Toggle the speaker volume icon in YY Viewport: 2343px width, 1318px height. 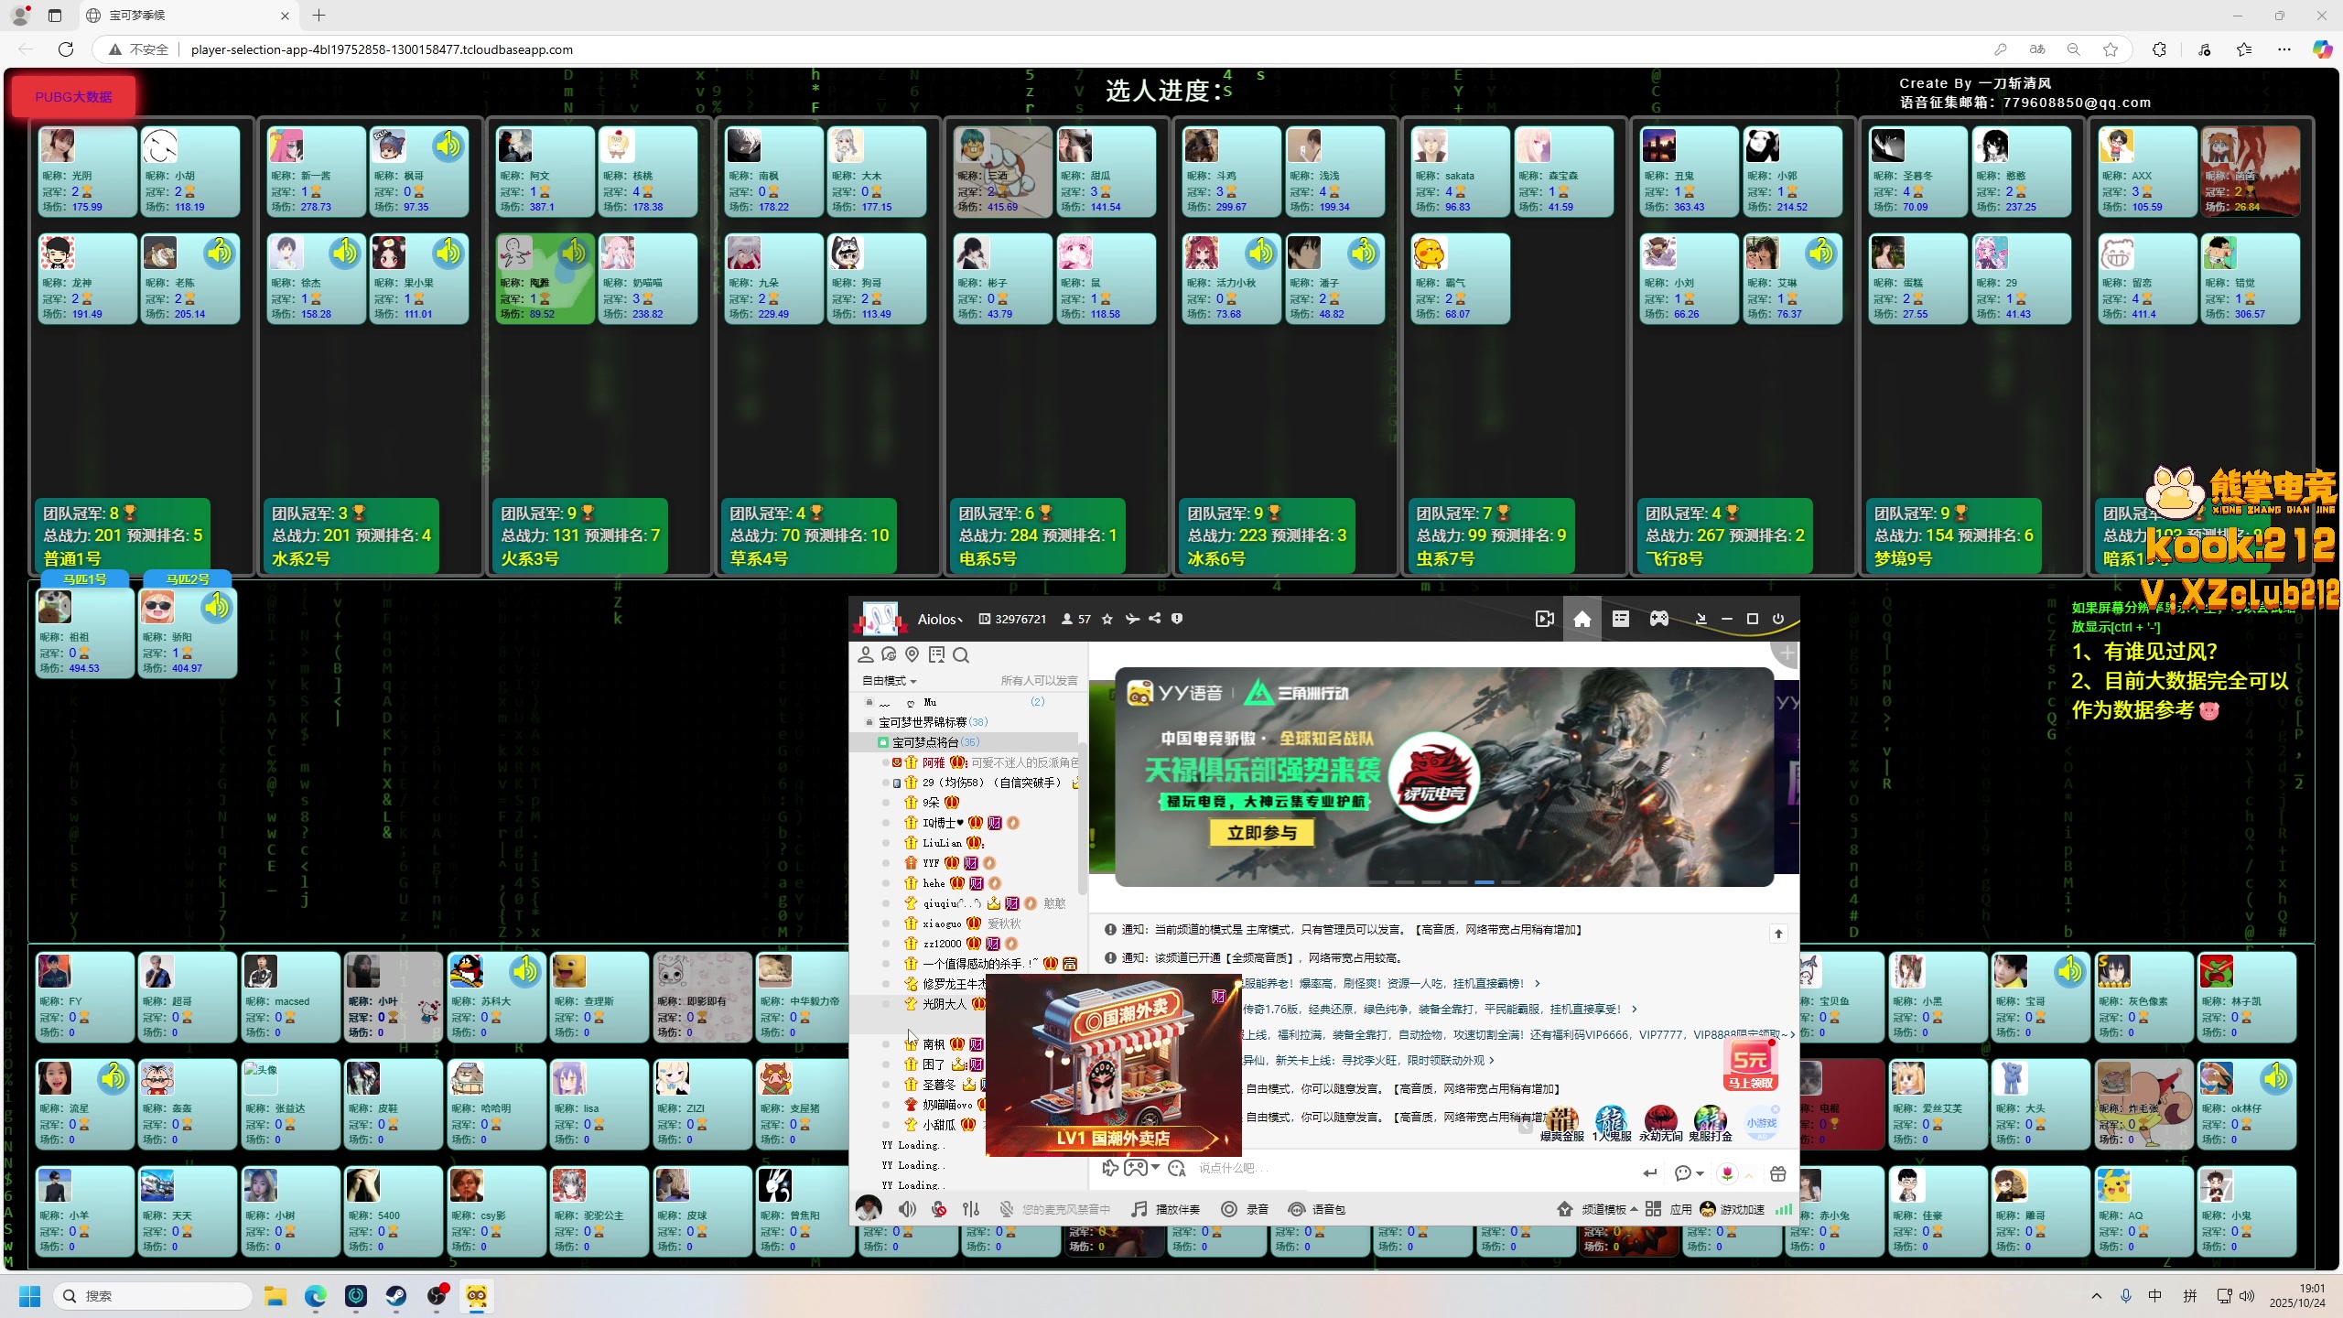point(907,1209)
